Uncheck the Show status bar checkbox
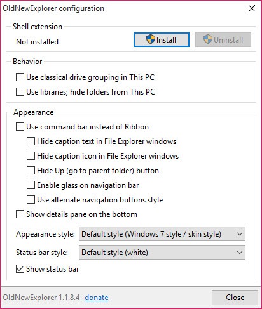Viewport: 262px width, 309px height. coord(20,269)
